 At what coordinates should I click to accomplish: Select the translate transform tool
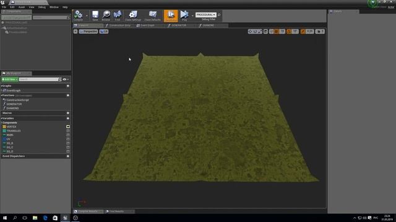tap(250, 31)
